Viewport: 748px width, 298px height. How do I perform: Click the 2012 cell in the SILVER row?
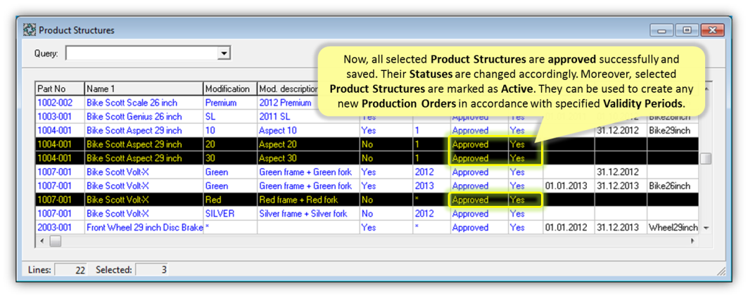point(431,214)
